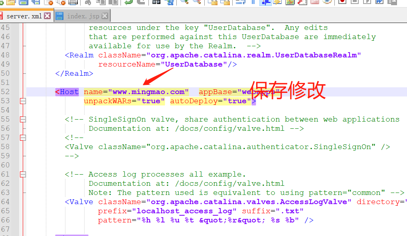407x236 pixels.
Task: Print the document using the printer icon
Action: click(x=73, y=2)
